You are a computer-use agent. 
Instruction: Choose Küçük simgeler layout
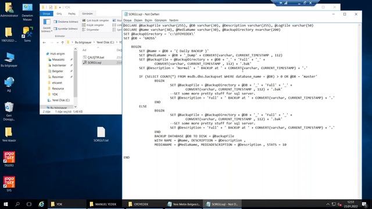93,25
